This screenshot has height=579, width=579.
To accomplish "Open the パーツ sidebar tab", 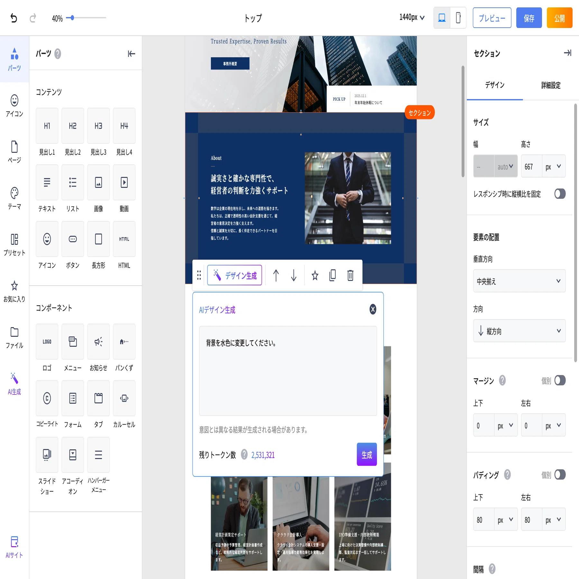I will click(14, 59).
